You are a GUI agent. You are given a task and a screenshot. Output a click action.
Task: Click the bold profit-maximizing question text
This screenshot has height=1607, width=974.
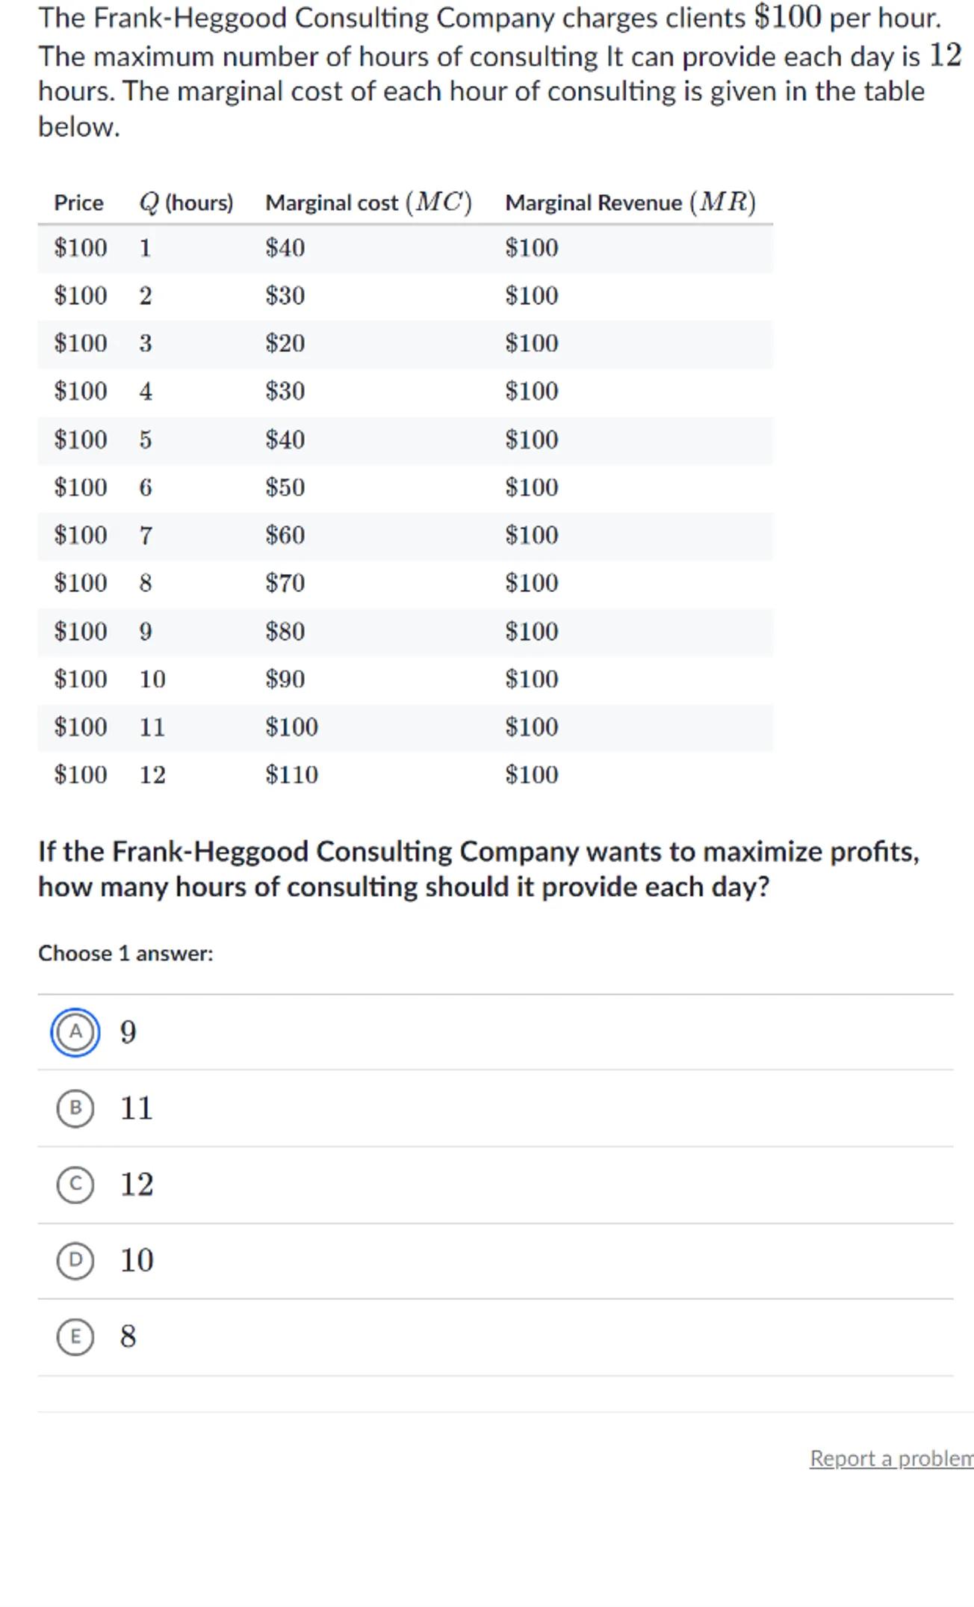coord(478,869)
